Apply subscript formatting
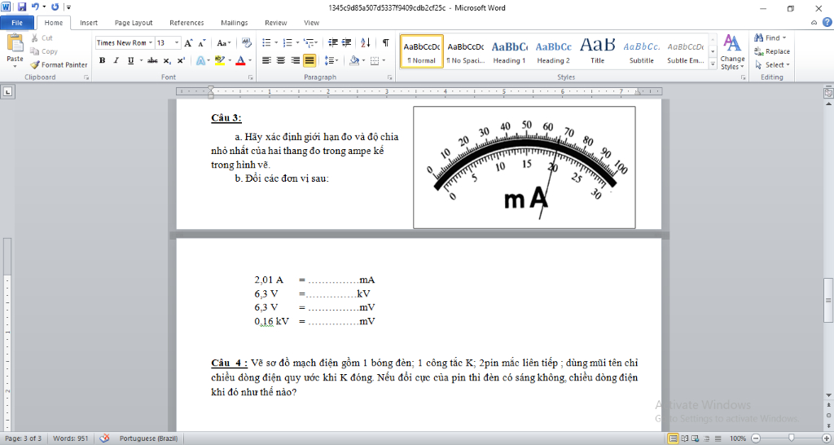 tap(167, 60)
